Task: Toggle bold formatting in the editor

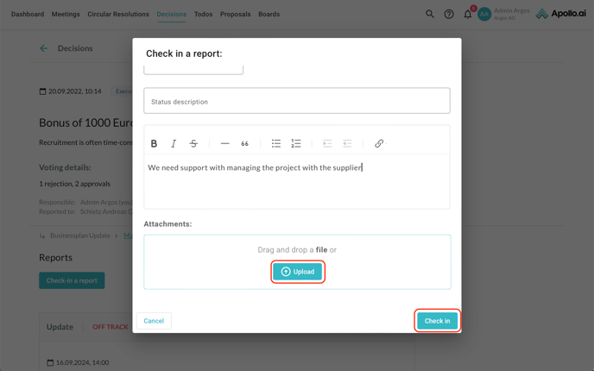Action: point(154,143)
